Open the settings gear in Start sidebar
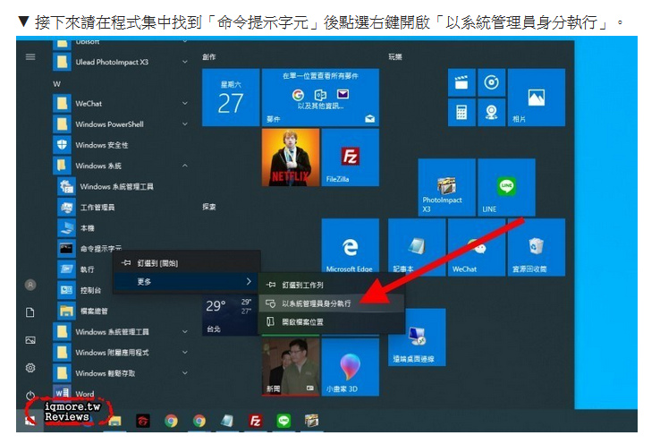The width and height of the screenshot is (660, 444). (30, 367)
